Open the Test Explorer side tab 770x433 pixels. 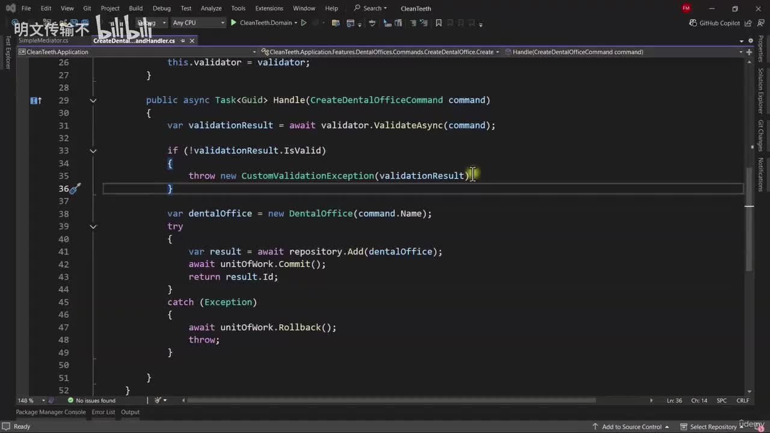pyautogui.click(x=8, y=53)
